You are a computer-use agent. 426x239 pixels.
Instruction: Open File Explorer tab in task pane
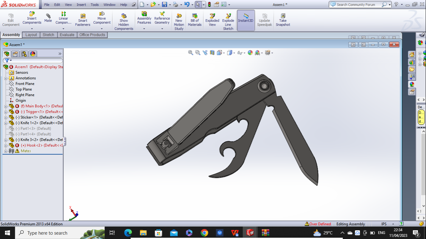pyautogui.click(x=412, y=69)
